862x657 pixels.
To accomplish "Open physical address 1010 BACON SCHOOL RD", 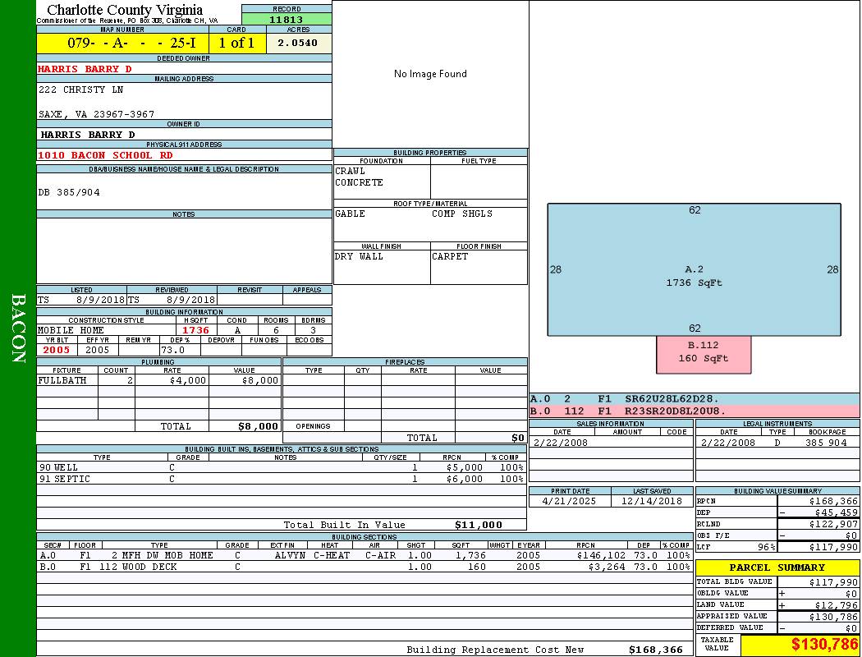I will (105, 154).
